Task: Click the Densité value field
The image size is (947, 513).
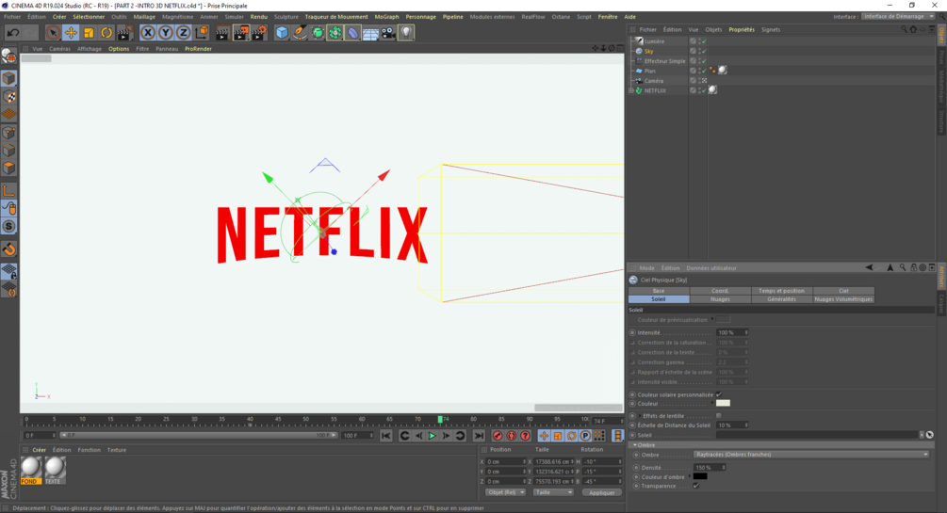Action: [710, 467]
